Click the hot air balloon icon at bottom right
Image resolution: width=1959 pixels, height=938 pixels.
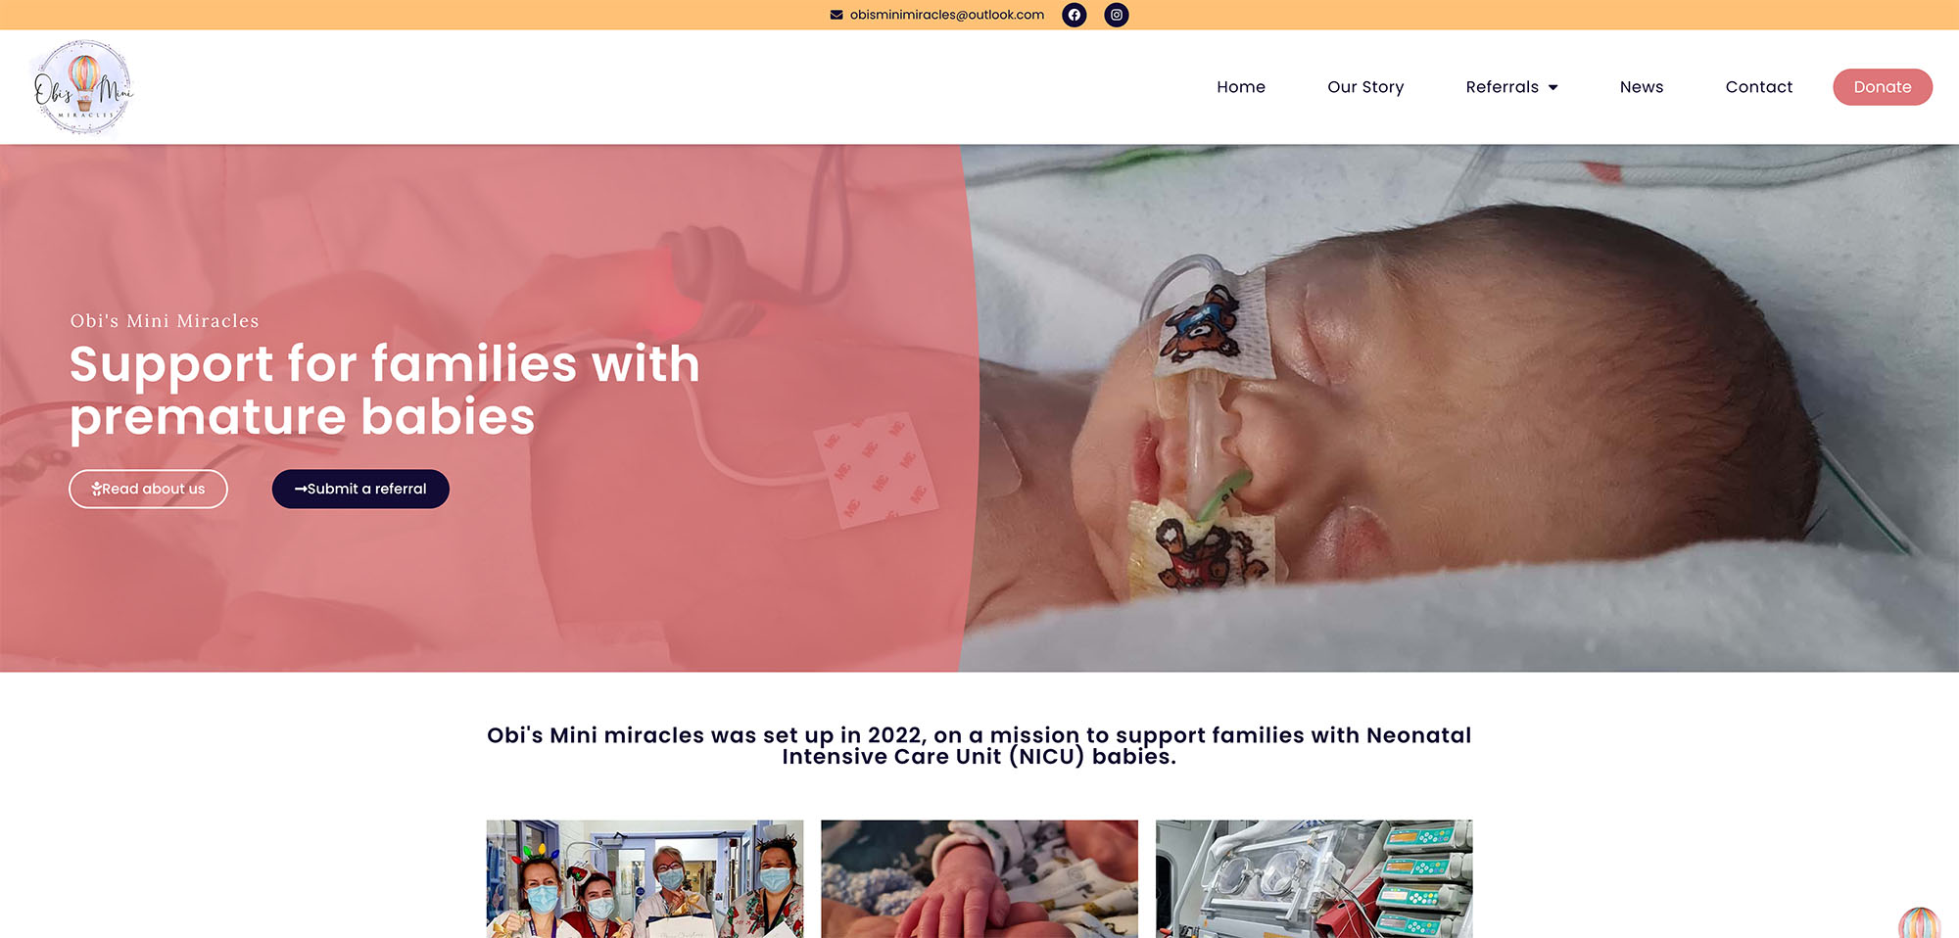[1919, 922]
